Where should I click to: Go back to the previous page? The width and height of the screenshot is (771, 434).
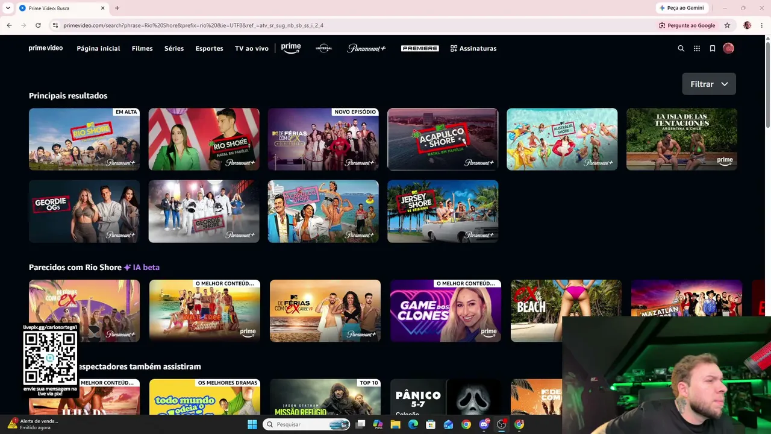[x=9, y=25]
